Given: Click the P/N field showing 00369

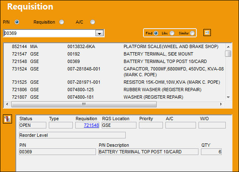Looking at the screenshot, I should coord(57,152).
